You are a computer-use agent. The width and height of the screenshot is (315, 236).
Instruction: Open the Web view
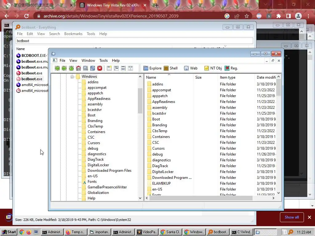pos(191,68)
